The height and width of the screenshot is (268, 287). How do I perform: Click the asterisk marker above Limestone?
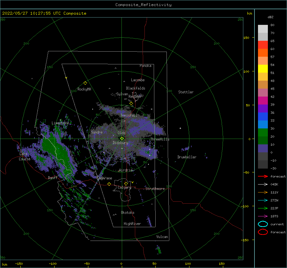60,120
